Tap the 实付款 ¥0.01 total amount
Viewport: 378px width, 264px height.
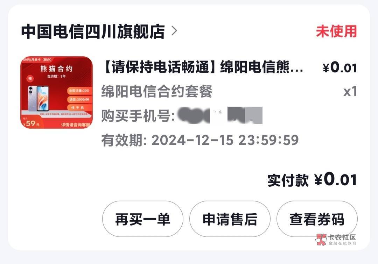click(312, 180)
